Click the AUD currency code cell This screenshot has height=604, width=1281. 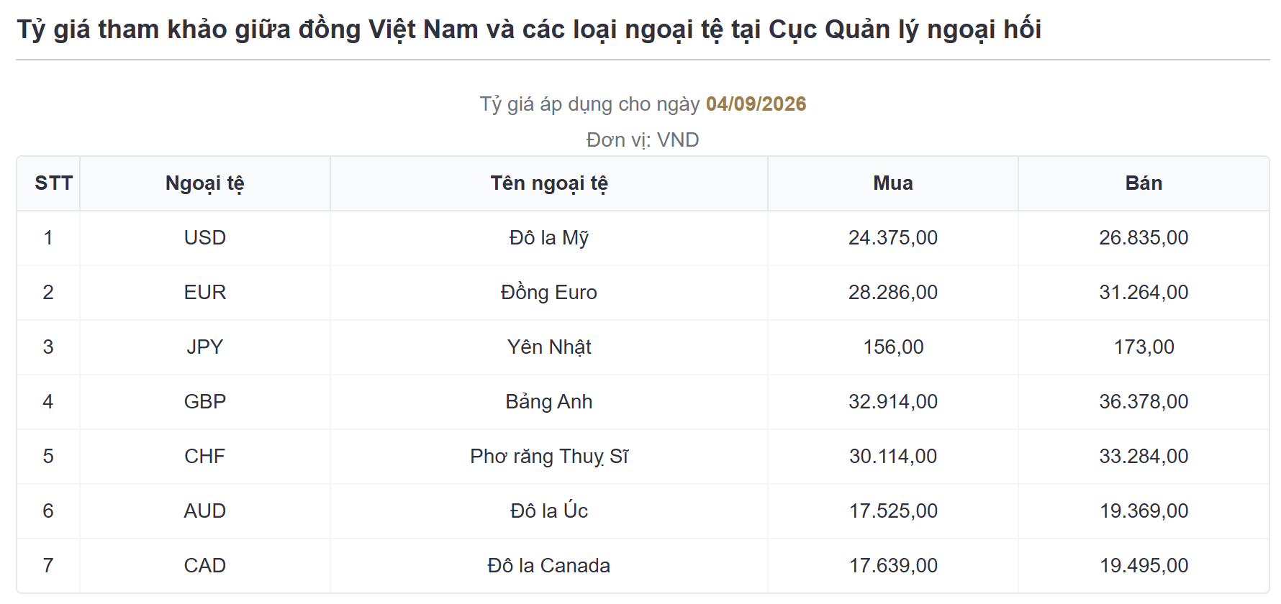coord(205,511)
